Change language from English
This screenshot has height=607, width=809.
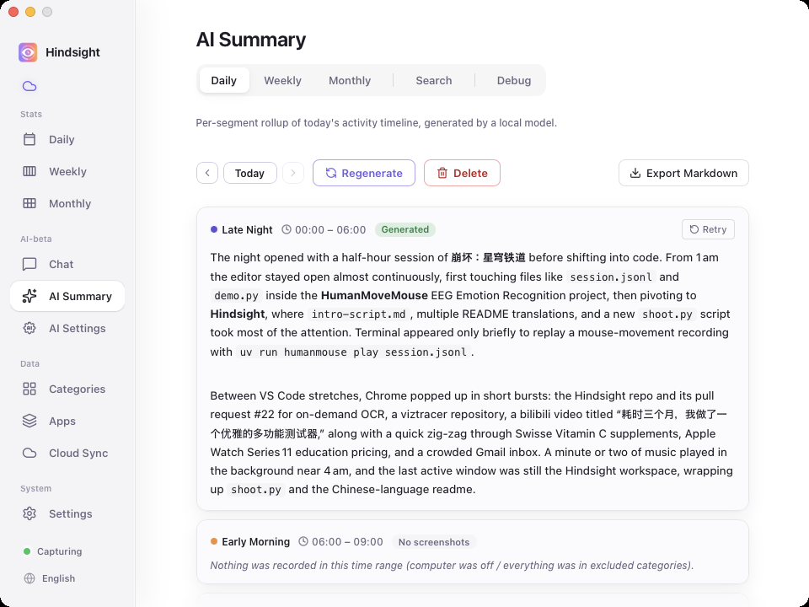point(50,578)
